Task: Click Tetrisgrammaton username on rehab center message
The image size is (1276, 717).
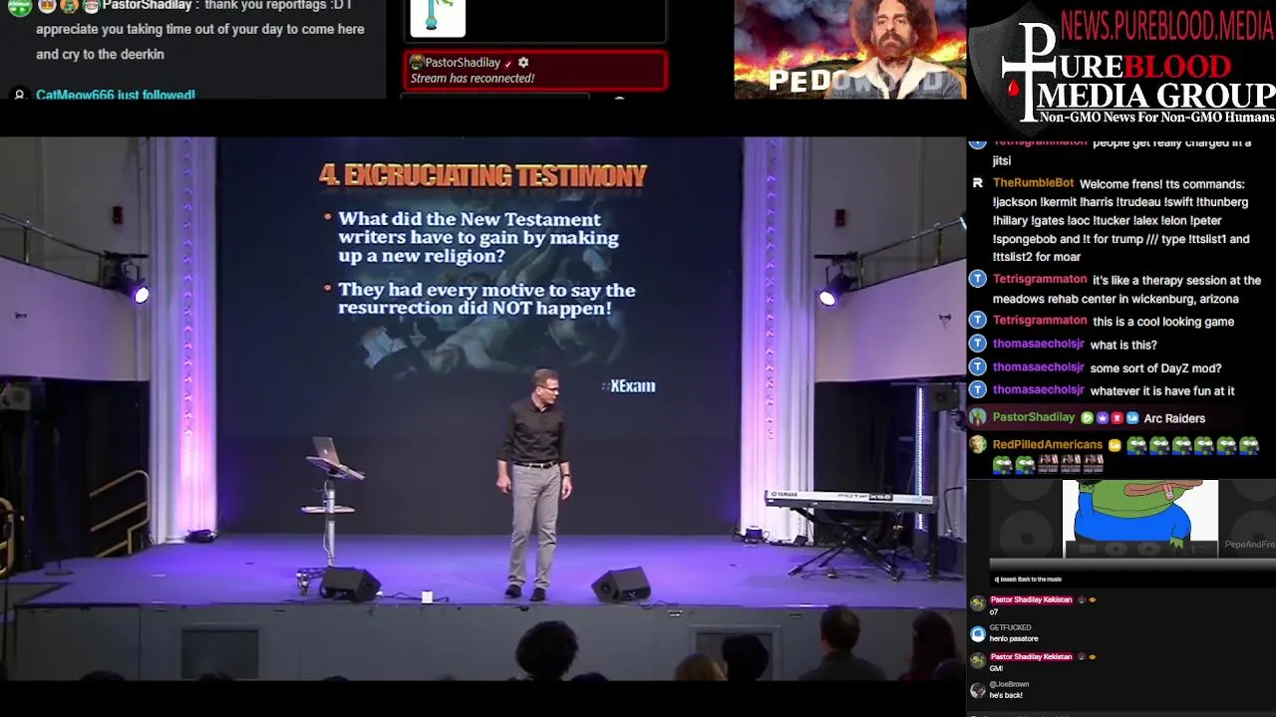Action: (1040, 280)
